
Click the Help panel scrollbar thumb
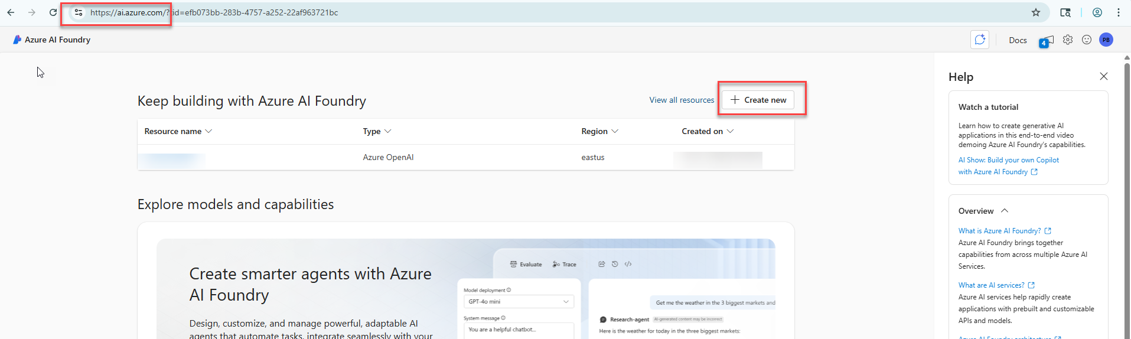click(x=1127, y=201)
